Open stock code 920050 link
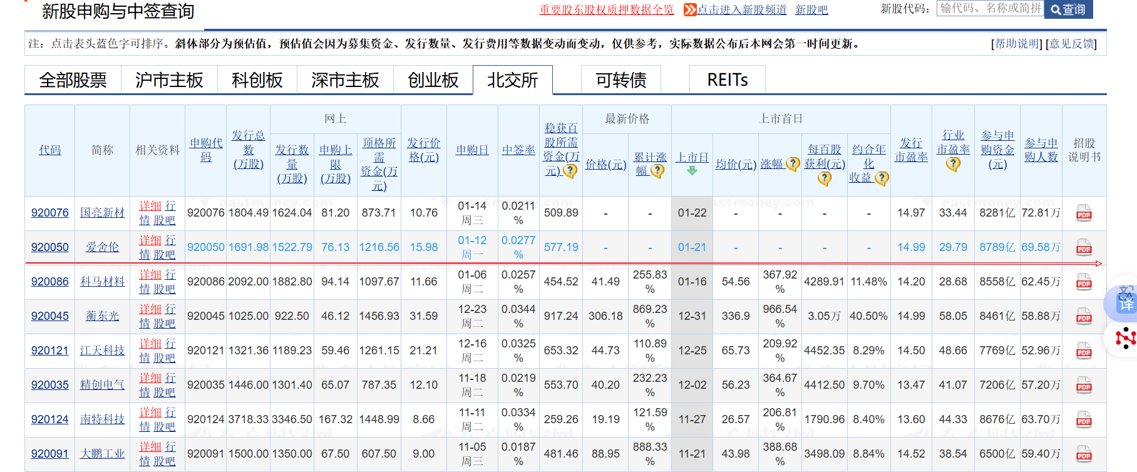 point(50,247)
